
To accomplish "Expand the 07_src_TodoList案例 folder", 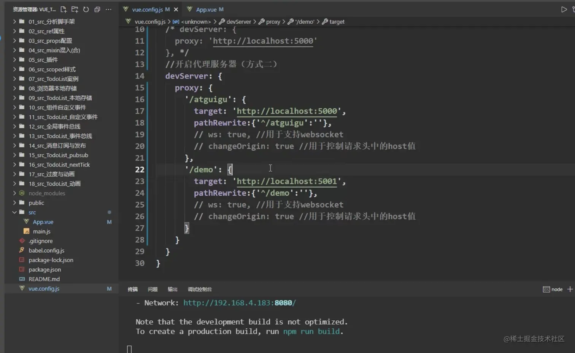I will [x=14, y=79].
